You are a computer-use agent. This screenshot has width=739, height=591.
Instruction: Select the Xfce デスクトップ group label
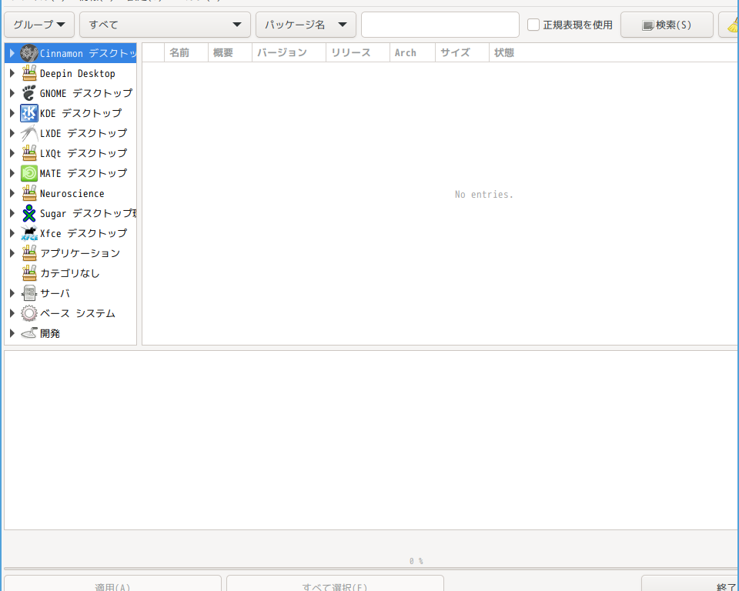[x=83, y=233]
